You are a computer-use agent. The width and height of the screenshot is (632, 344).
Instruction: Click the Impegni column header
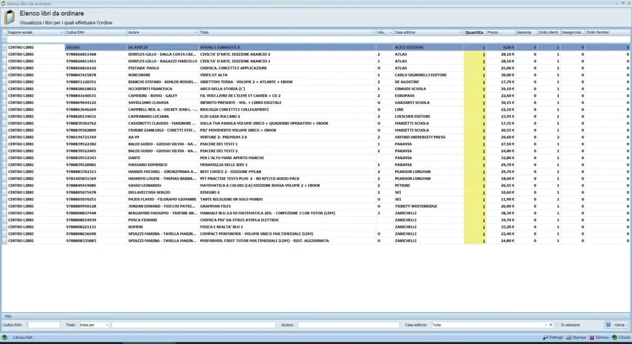572,32
